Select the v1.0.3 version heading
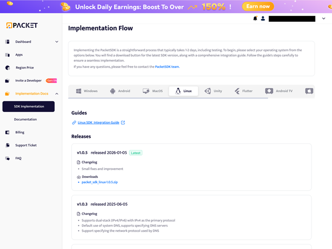This screenshot has height=249, width=332. (x=82, y=204)
